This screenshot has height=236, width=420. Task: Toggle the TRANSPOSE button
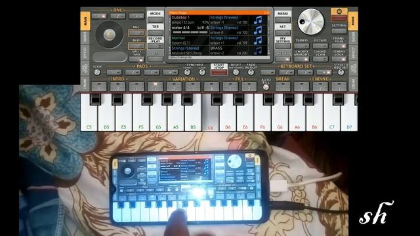[339, 46]
